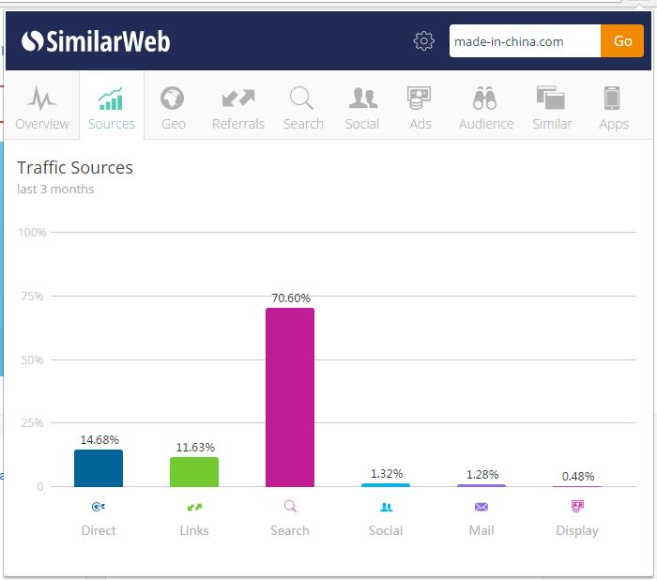Open the Referrals arrows tab
657x580 pixels.
point(238,107)
